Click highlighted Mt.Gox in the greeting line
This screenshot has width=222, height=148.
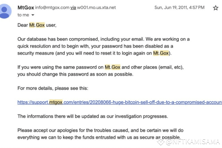(x=37, y=25)
